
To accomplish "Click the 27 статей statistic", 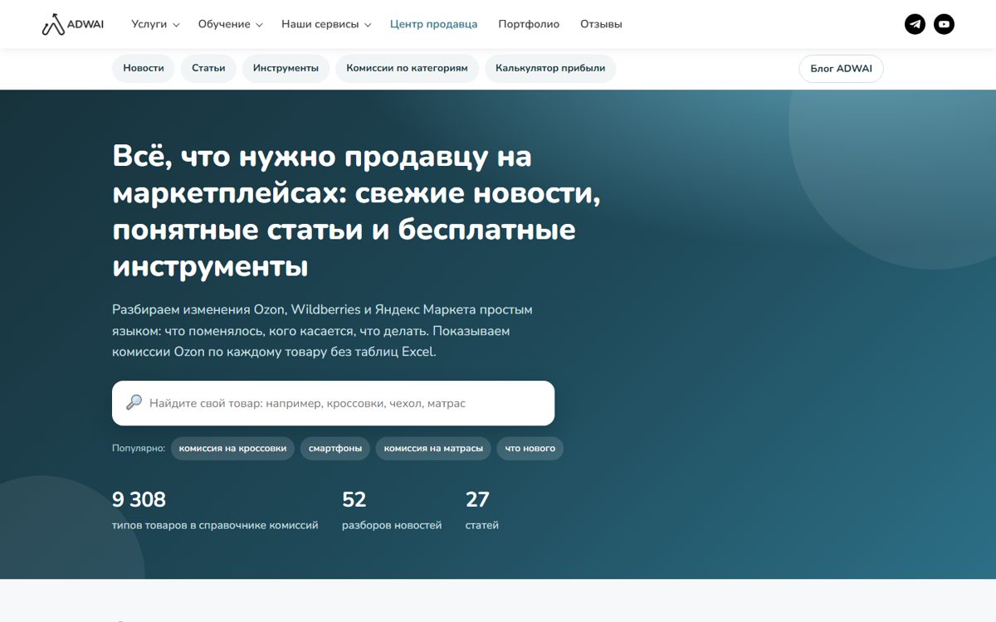I will (482, 511).
